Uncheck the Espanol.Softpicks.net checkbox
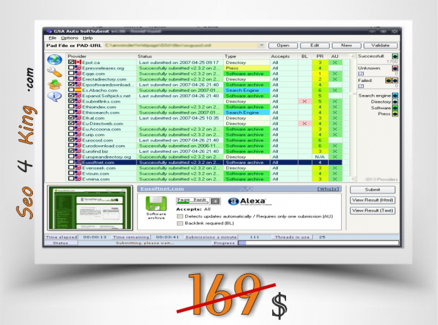The height and width of the screenshot is (325, 438). 71,96
